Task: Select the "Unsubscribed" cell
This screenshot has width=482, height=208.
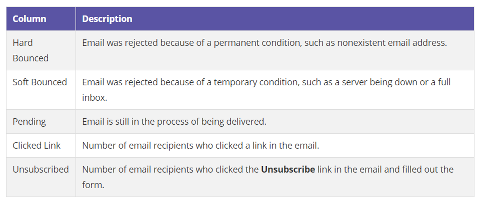Action: pyautogui.click(x=40, y=170)
